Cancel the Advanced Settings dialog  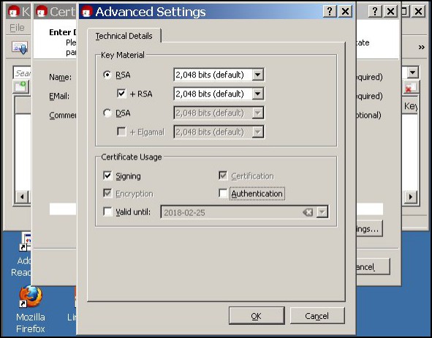coord(317,316)
